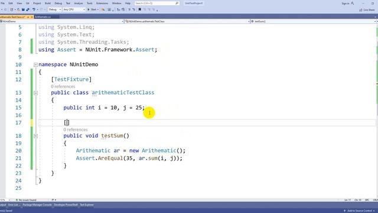Collapse the arithematicTestClass class block
378x213 pixels.
35,93
